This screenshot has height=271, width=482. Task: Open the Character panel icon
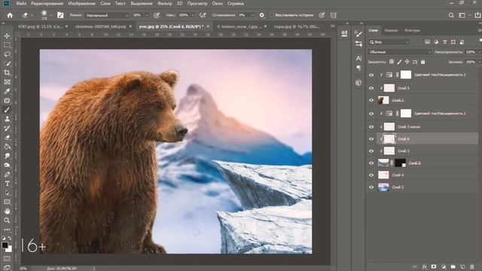(358, 58)
